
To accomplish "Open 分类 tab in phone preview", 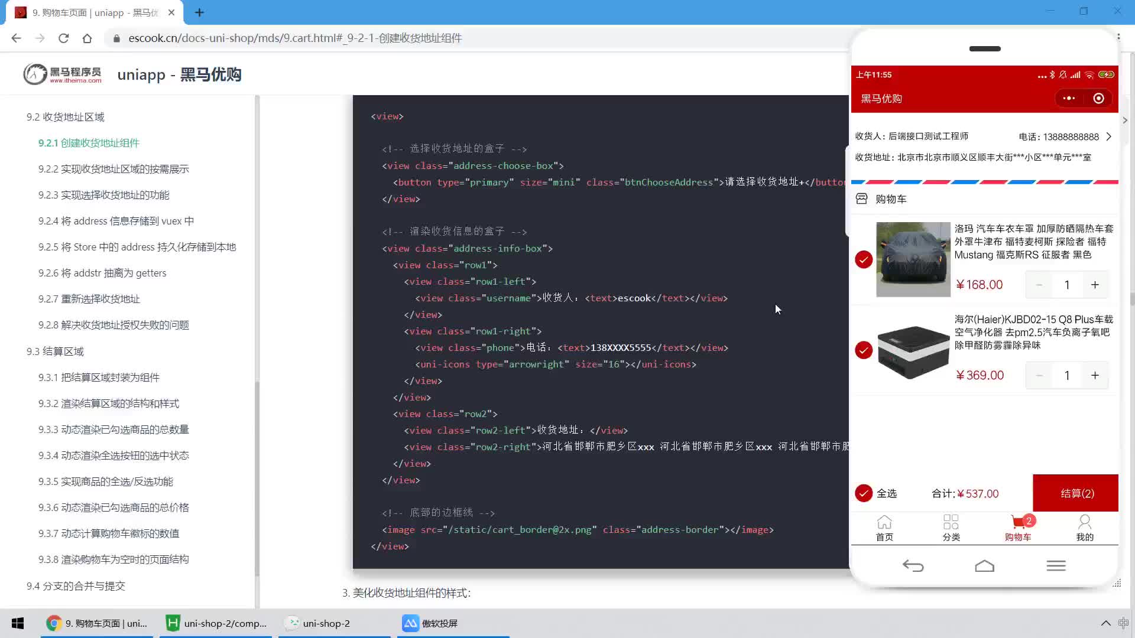I will [951, 528].
